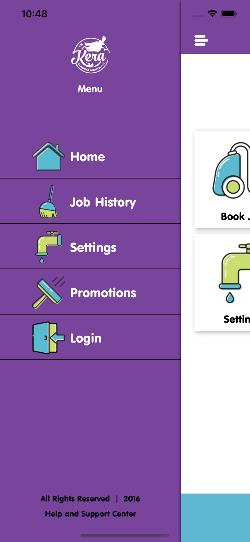Open the Home menu item
Viewport: 250px width, 542px height.
pyautogui.click(x=88, y=157)
